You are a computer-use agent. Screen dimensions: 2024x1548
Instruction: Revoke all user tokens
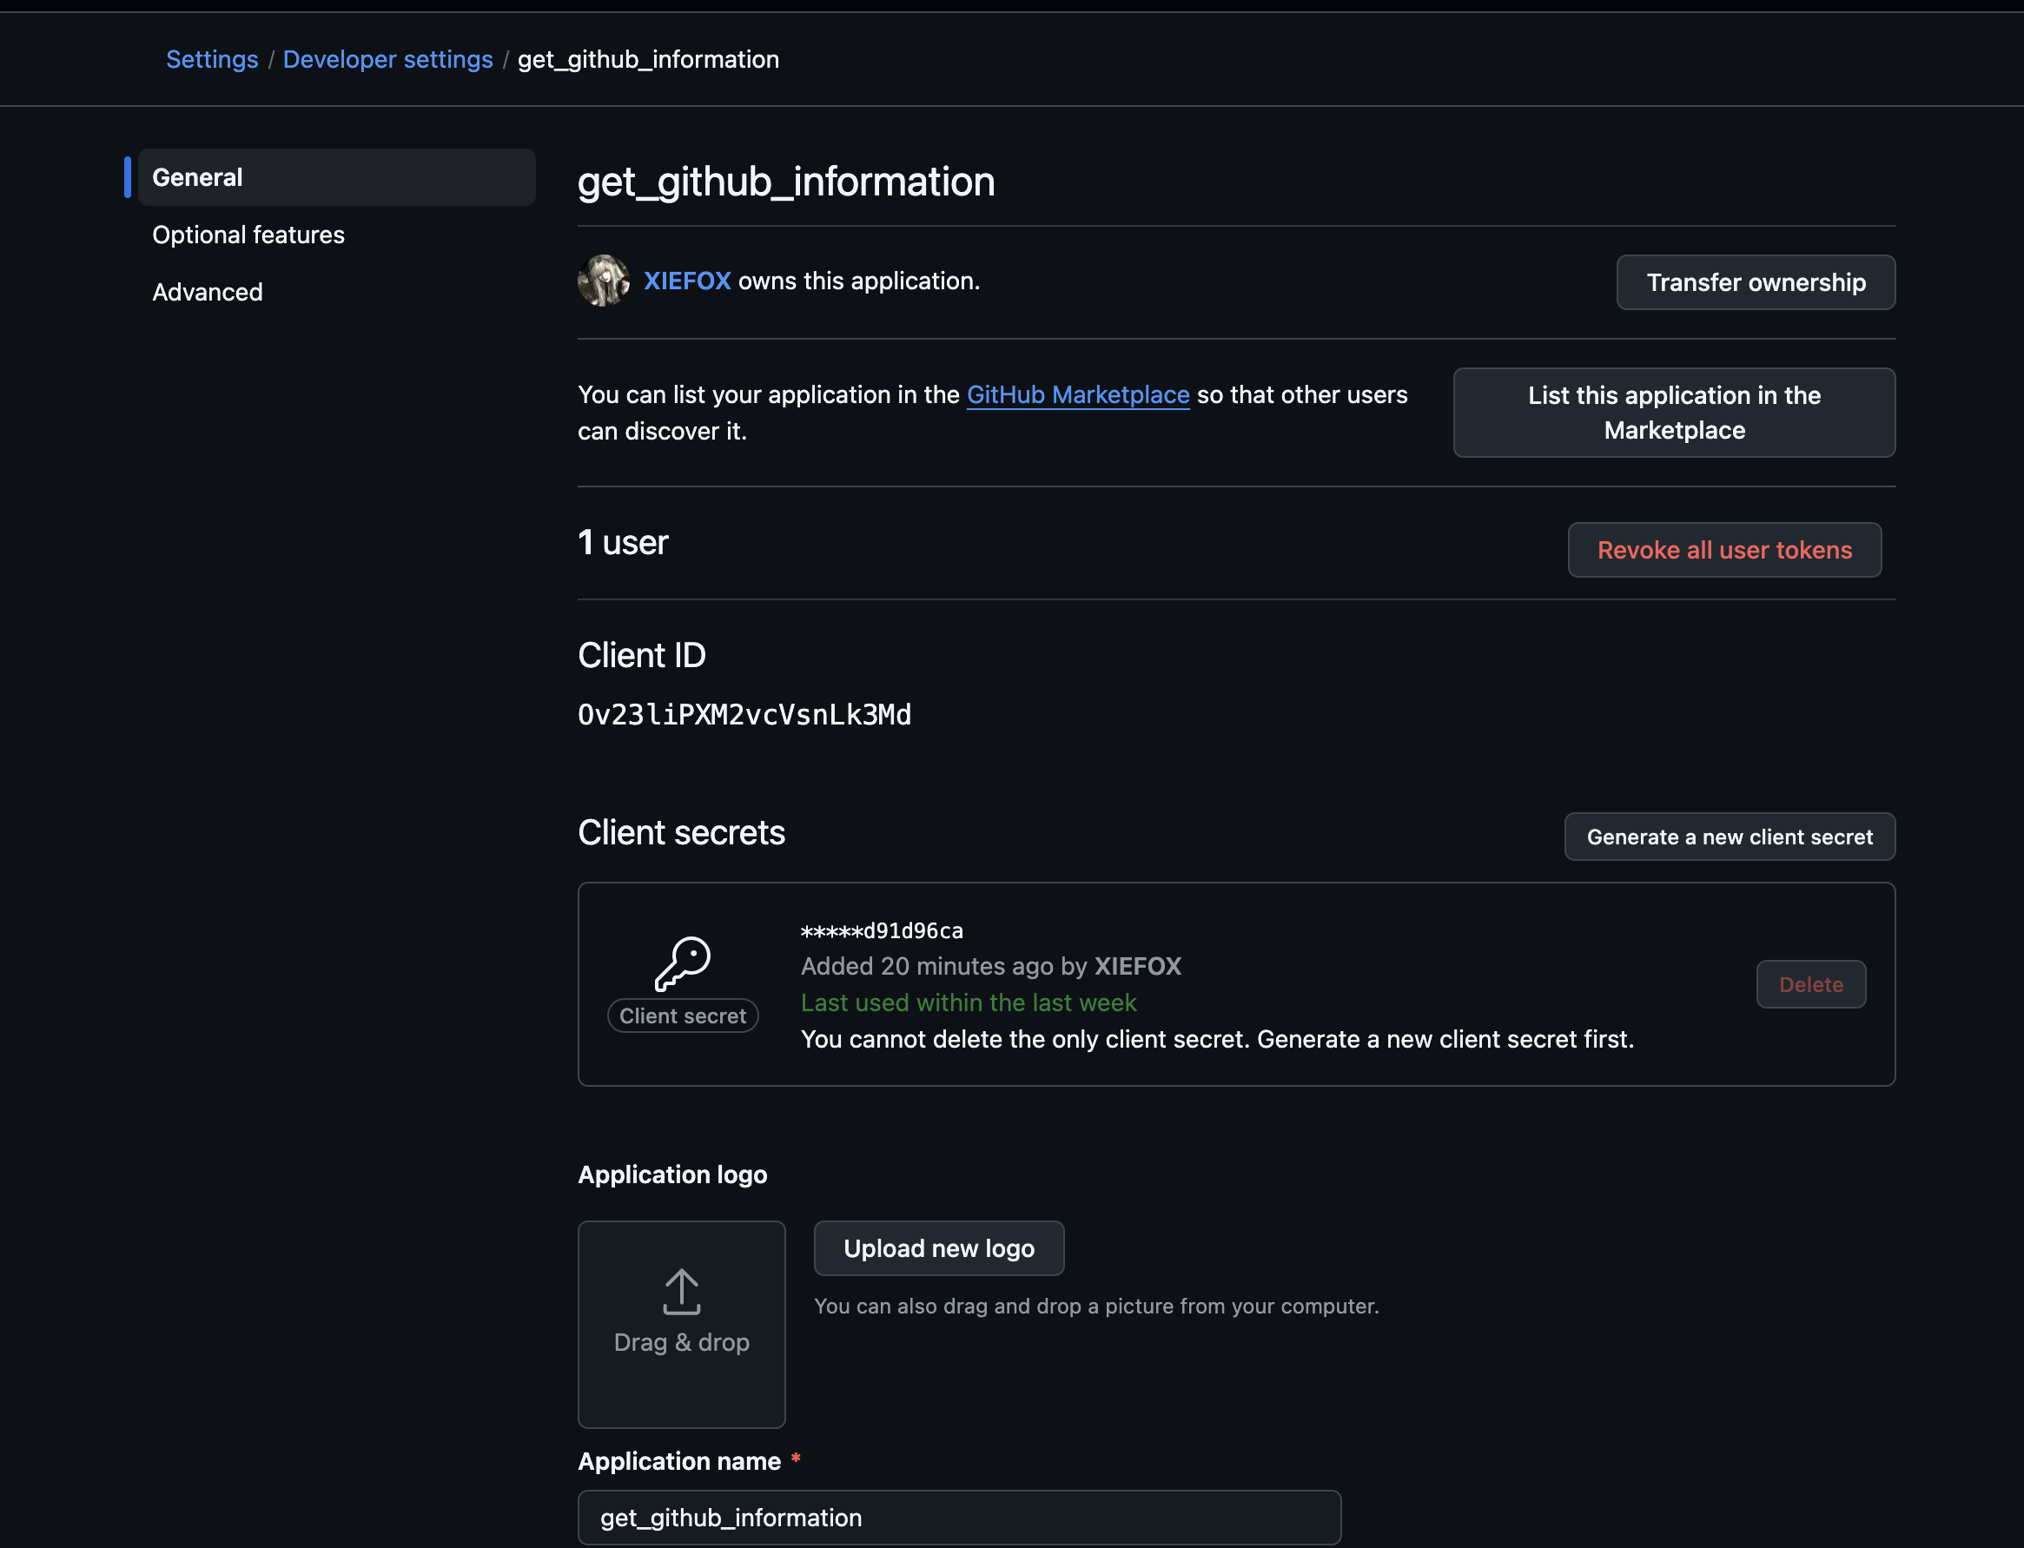coord(1724,550)
